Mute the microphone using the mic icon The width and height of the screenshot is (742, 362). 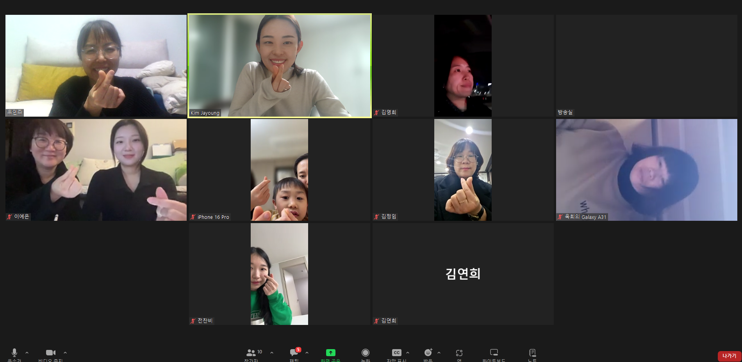(x=14, y=353)
